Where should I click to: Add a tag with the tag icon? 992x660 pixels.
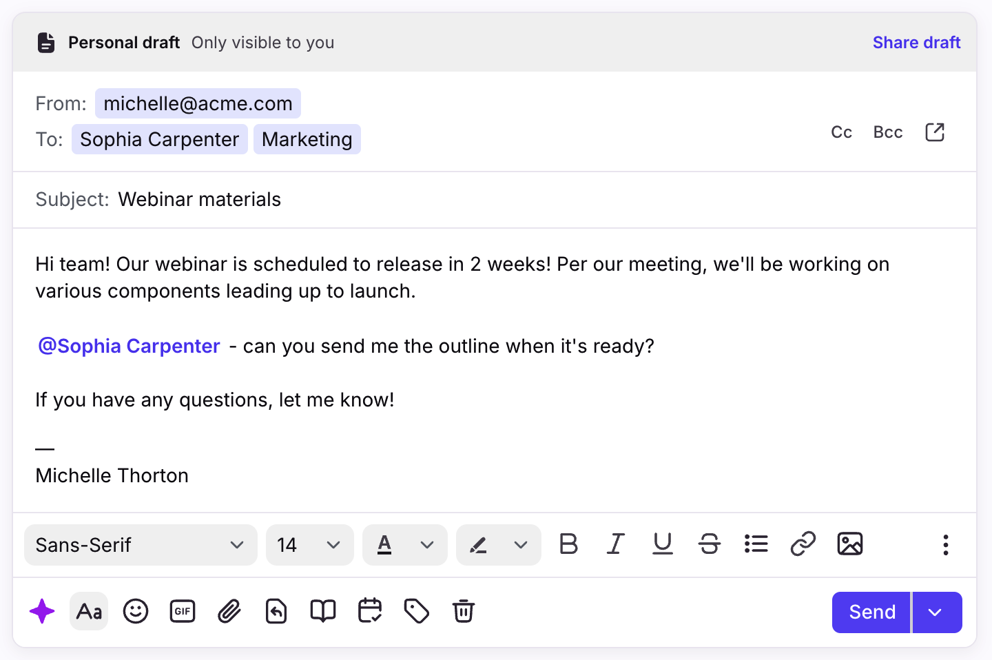[x=417, y=611]
